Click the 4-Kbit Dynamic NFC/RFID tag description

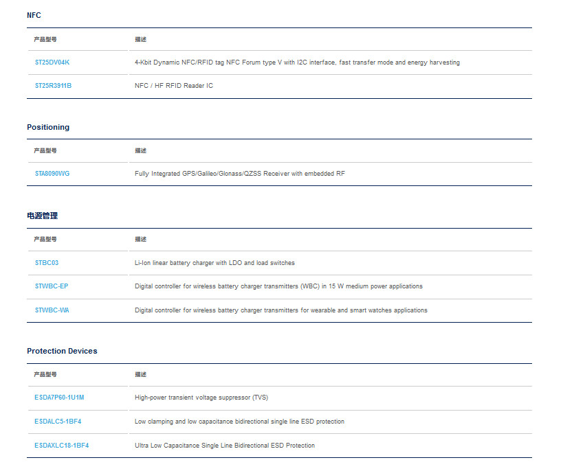(297, 62)
